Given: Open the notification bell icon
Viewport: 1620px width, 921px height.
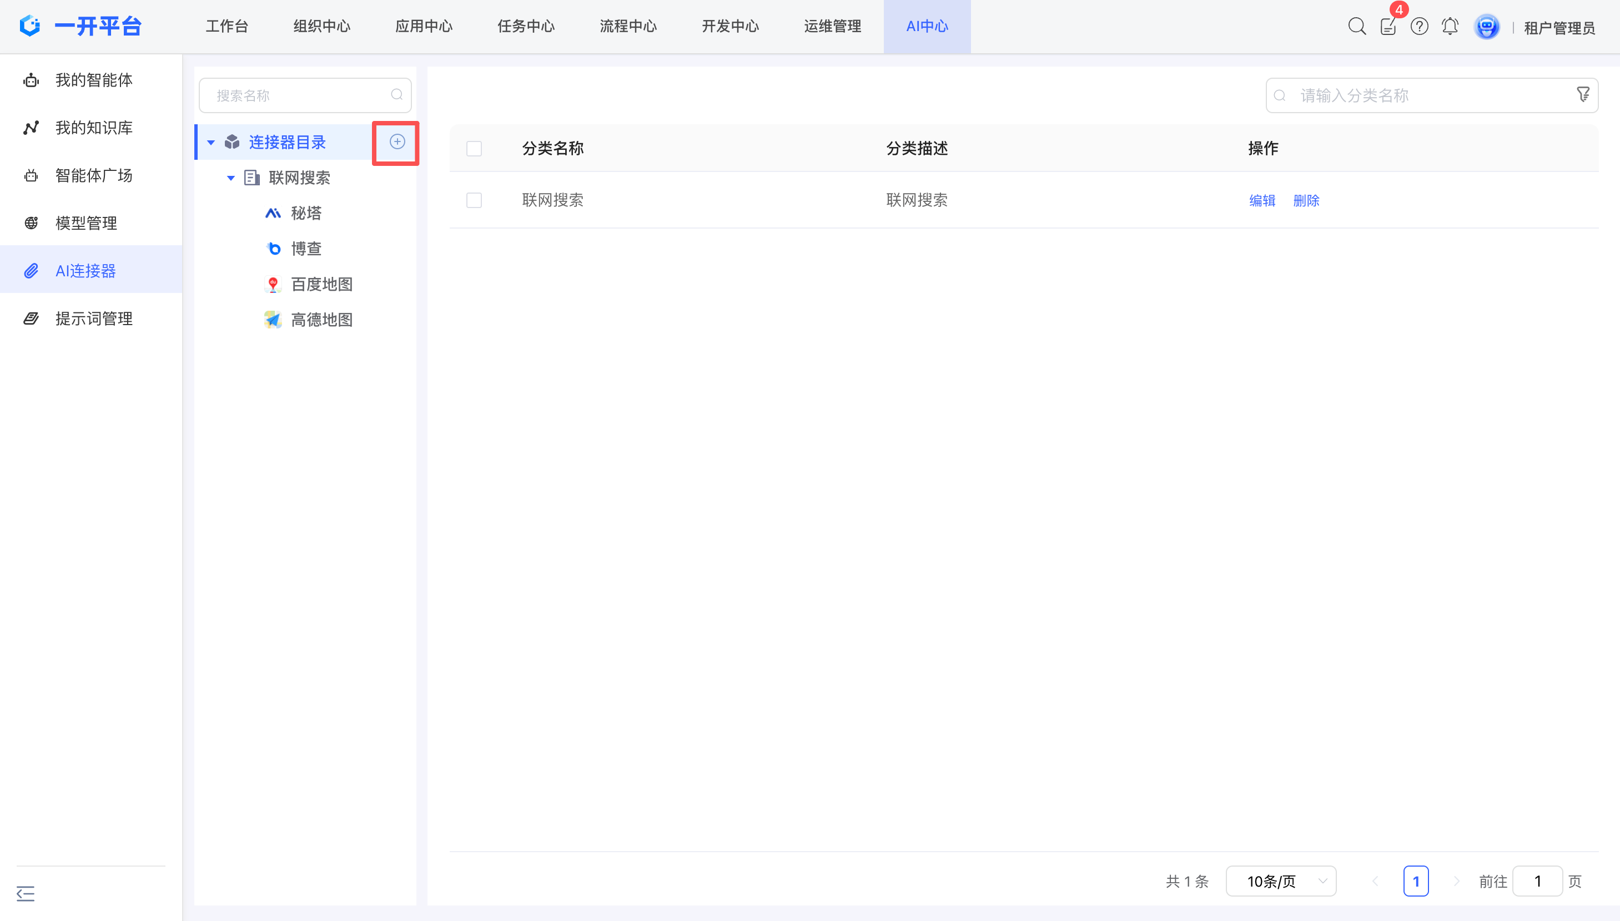Looking at the screenshot, I should tap(1450, 27).
